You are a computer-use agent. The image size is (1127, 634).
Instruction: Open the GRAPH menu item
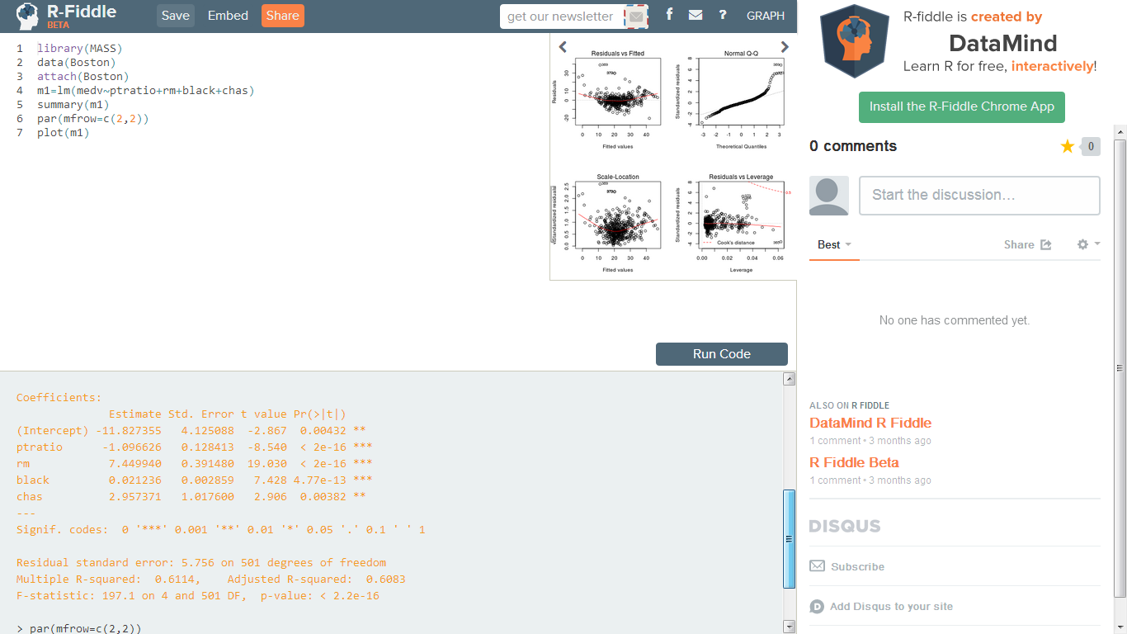point(766,16)
